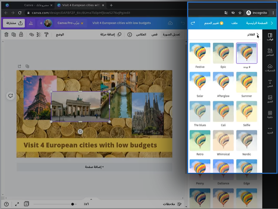Viewport: 278px width, 209px height.
Task: Click the flip button (انعكاس)
Action: click(141, 34)
